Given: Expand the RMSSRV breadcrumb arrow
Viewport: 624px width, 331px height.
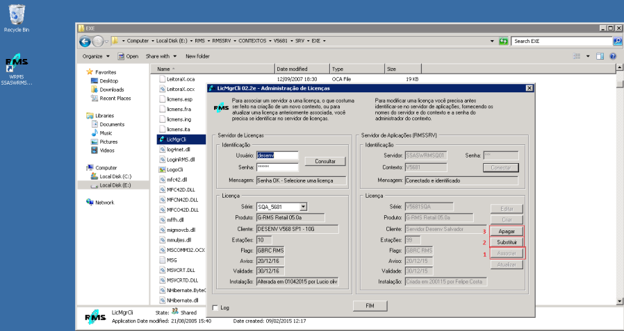Looking at the screenshot, I should 235,41.
